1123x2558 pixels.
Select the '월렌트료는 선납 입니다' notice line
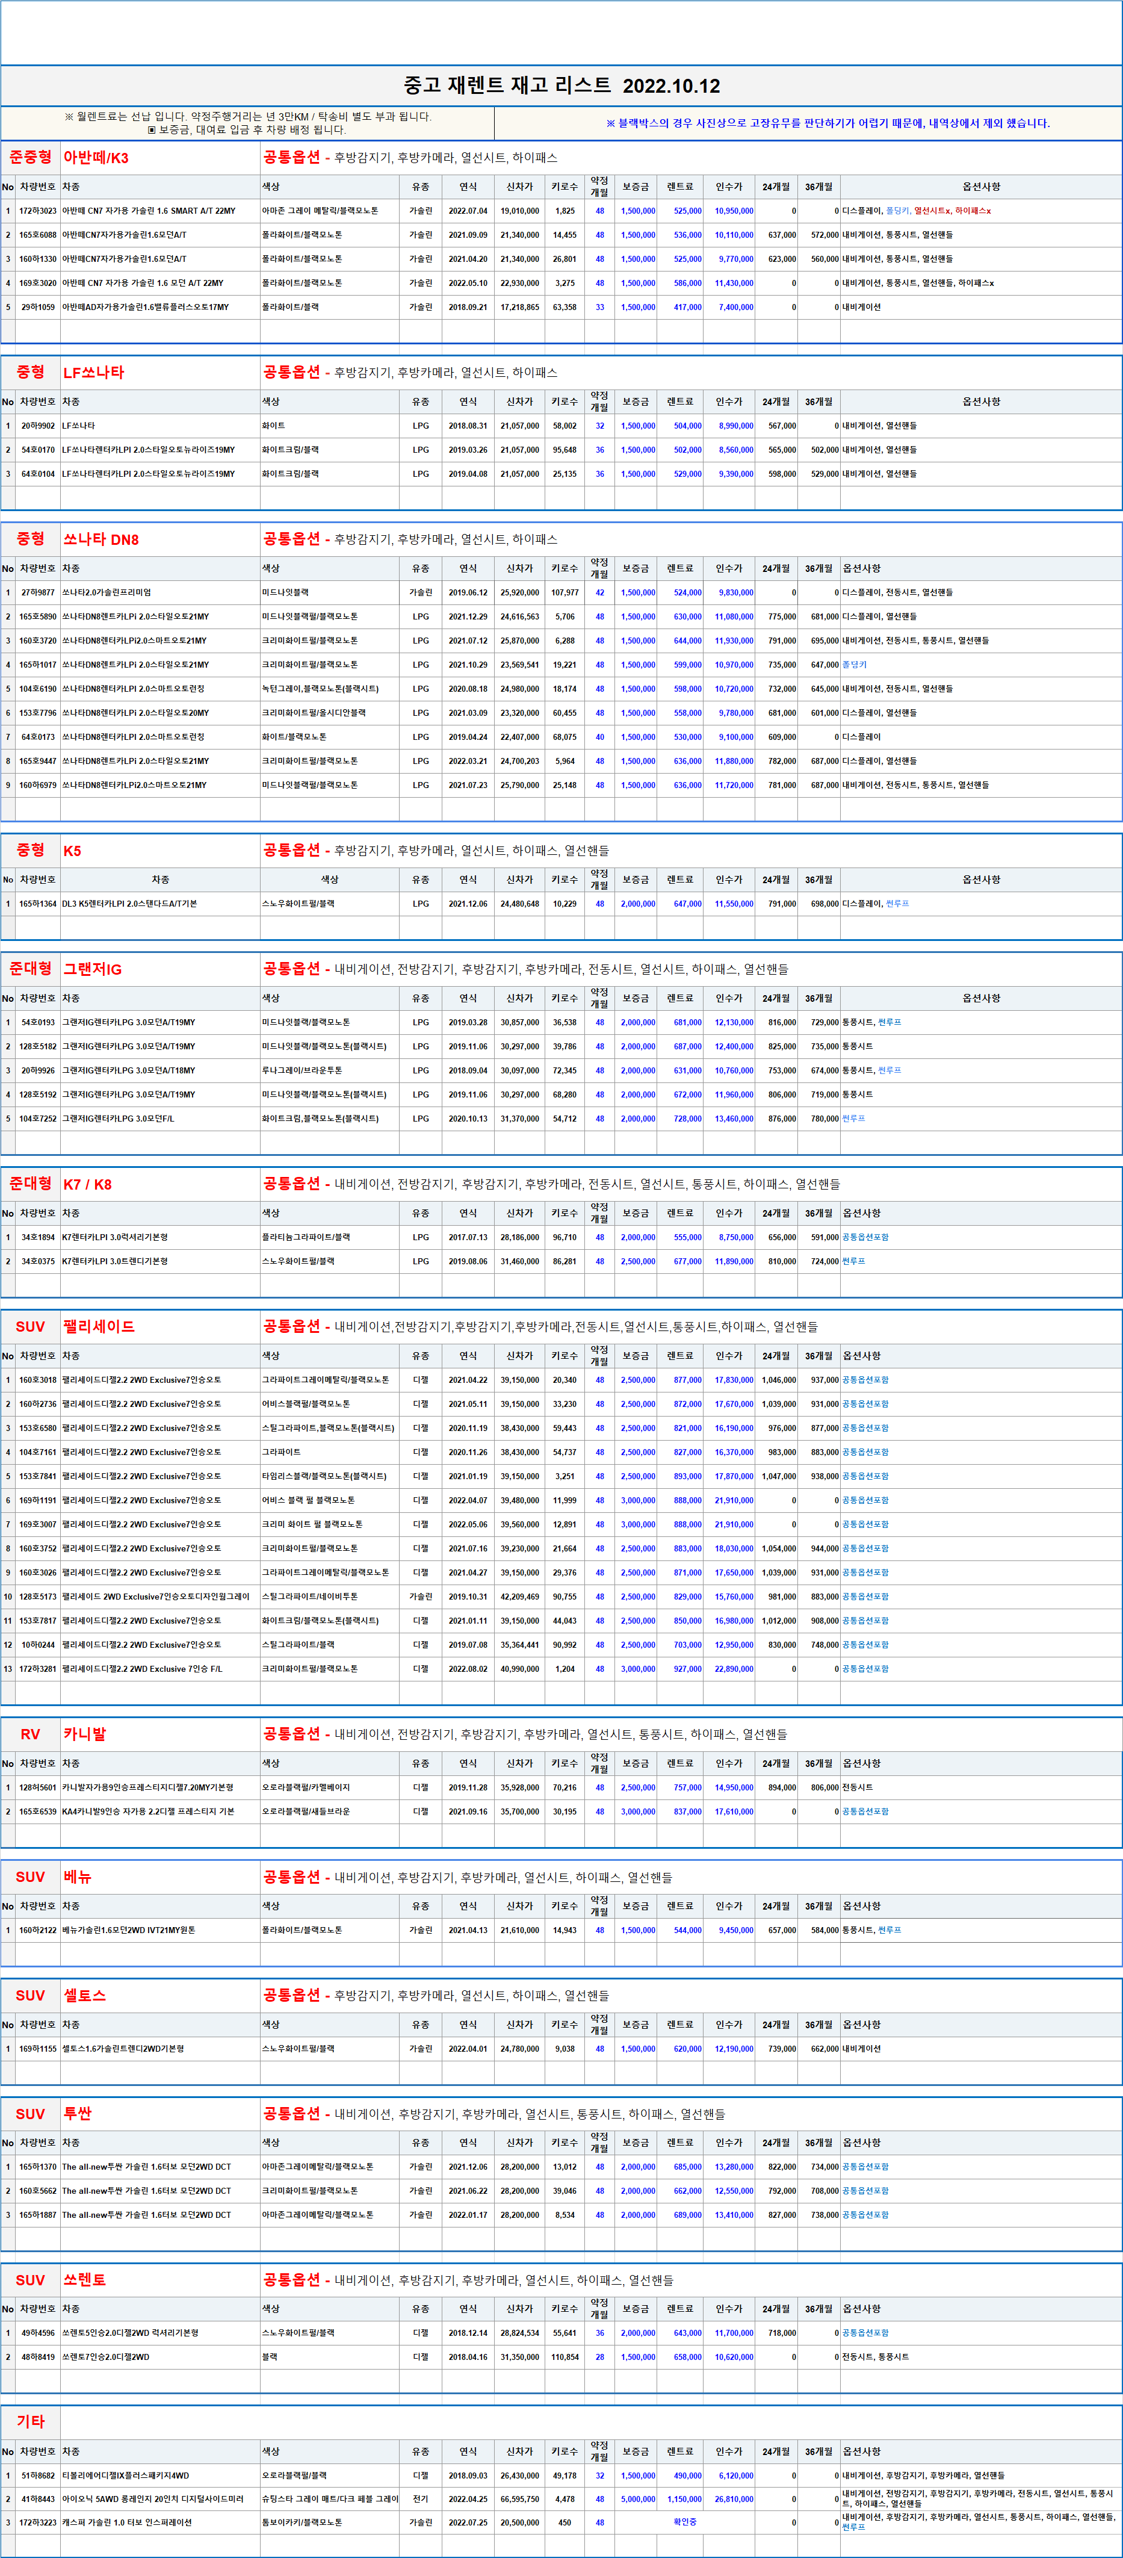coord(247,116)
